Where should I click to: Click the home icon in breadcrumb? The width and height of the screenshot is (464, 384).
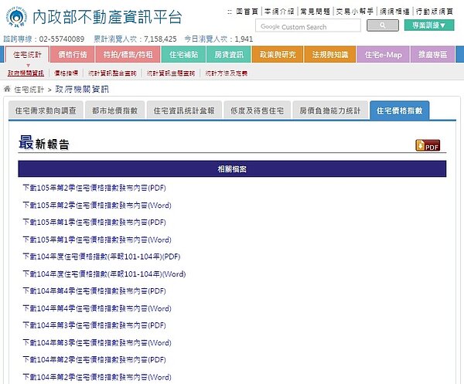(7, 89)
